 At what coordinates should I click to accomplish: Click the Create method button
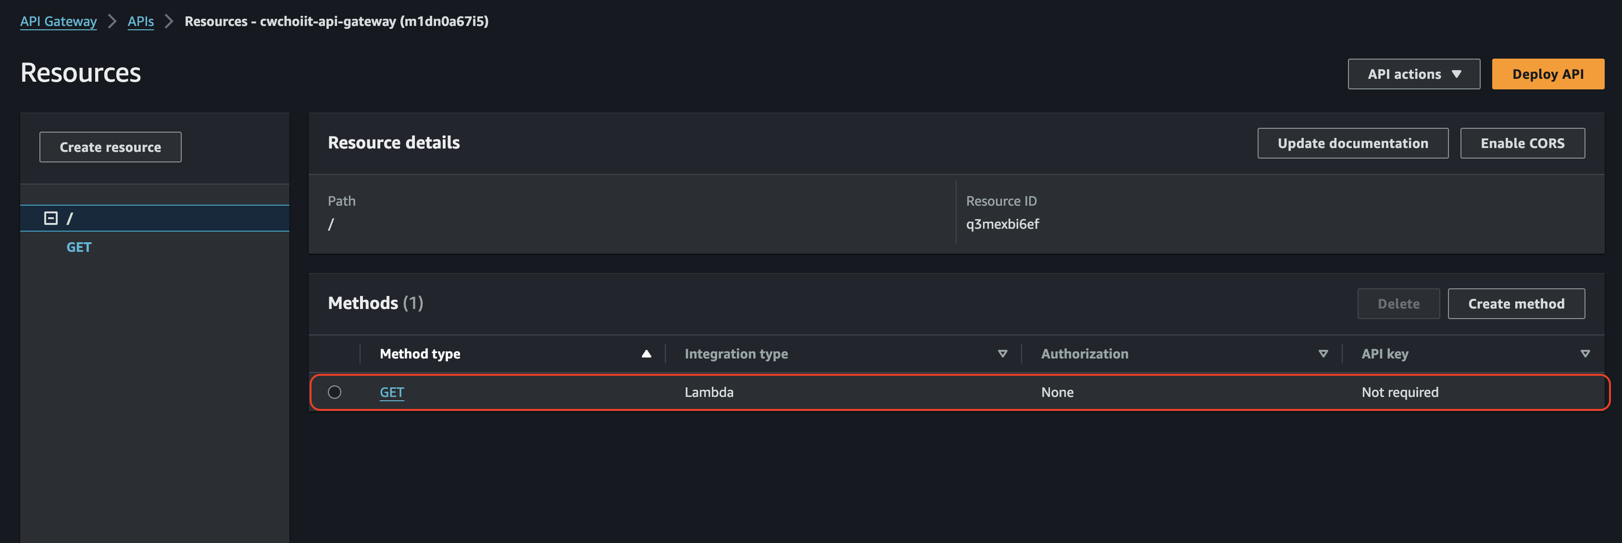pyautogui.click(x=1516, y=304)
